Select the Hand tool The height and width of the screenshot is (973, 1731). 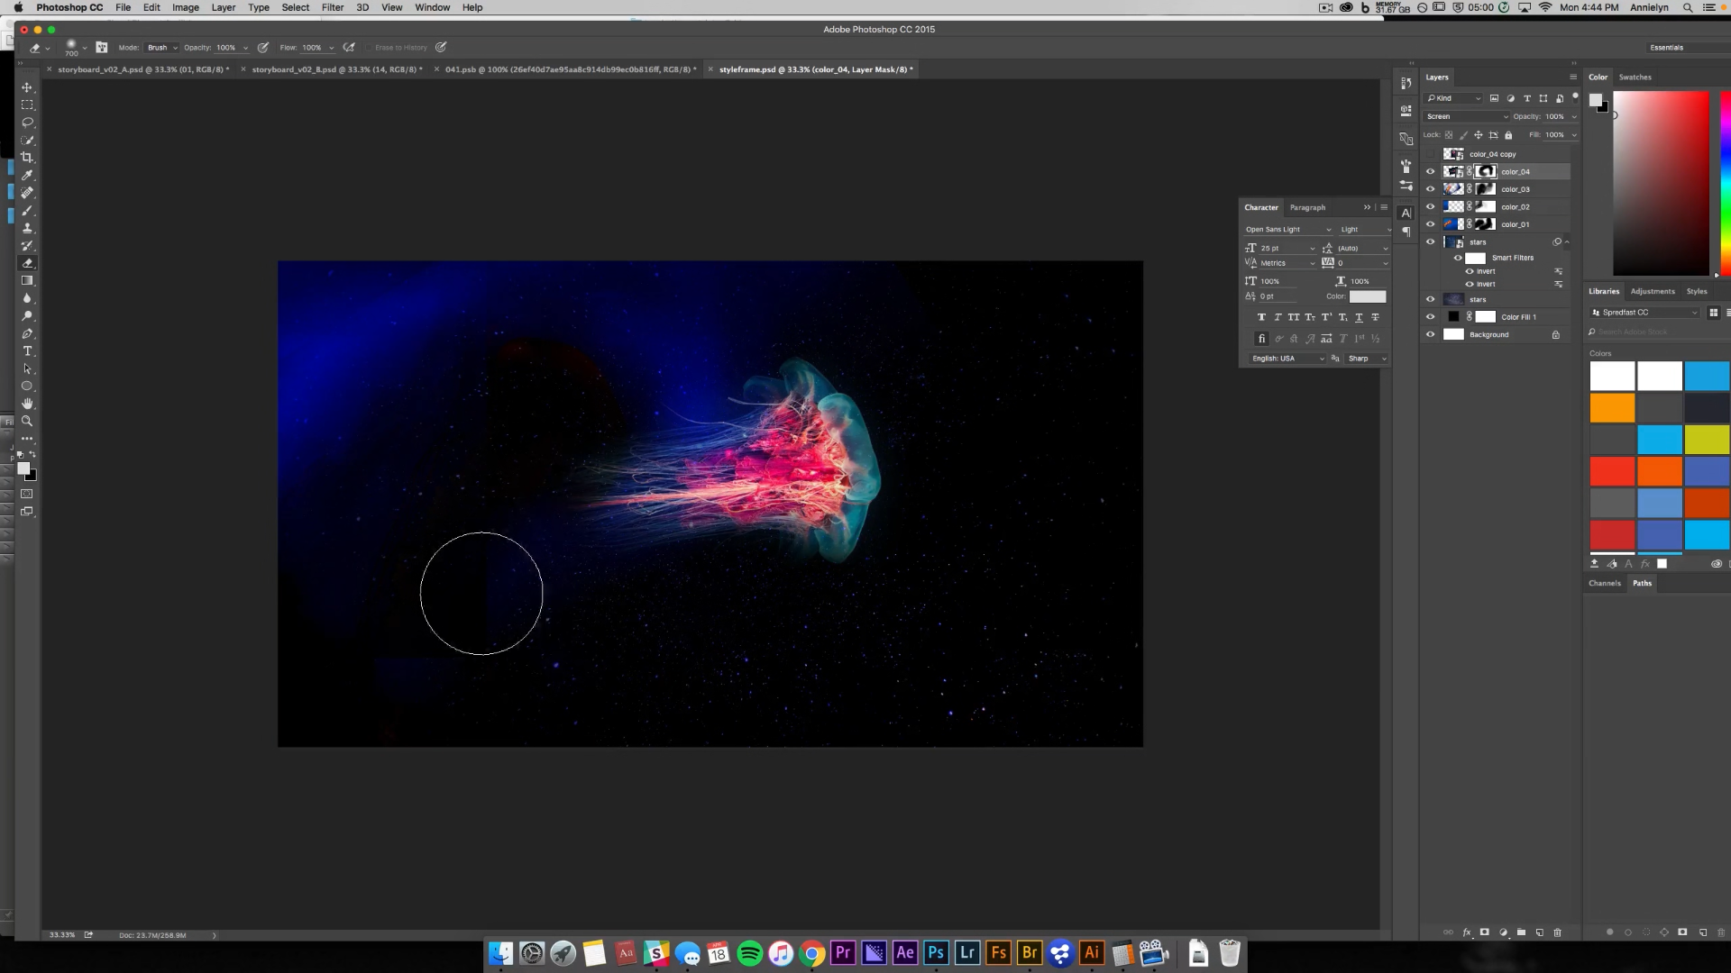pos(27,404)
